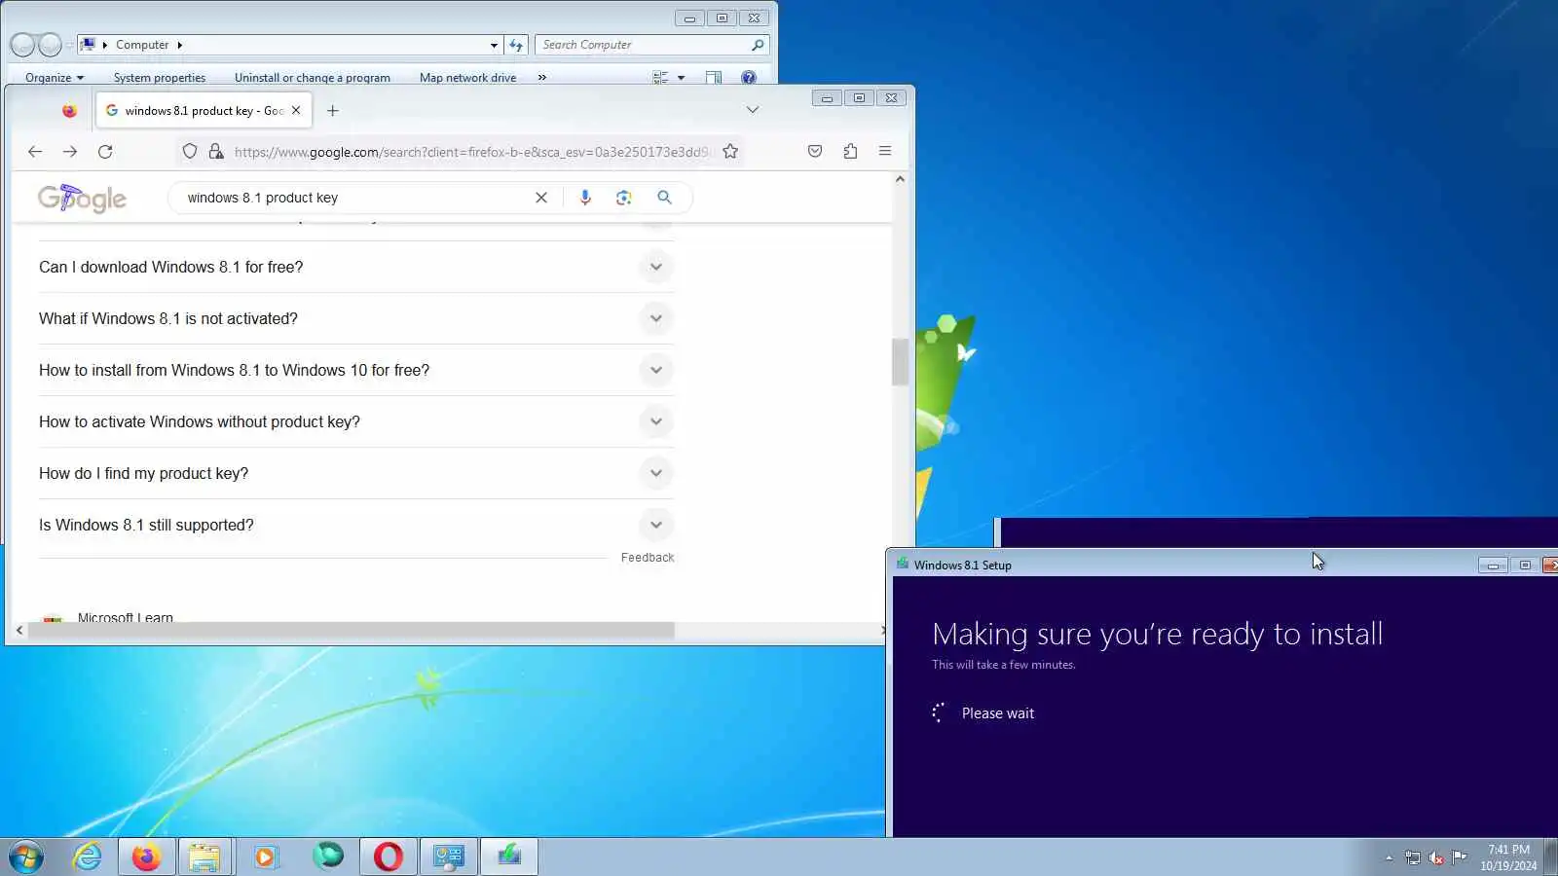Start Google voice search
1558x876 pixels.
[x=585, y=198]
